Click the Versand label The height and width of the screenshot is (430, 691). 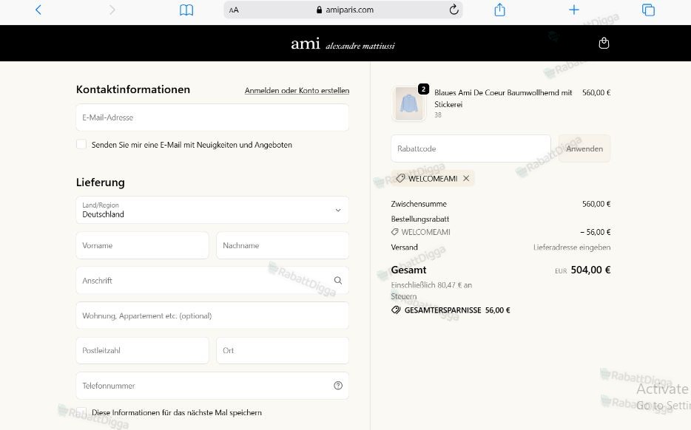coord(404,248)
